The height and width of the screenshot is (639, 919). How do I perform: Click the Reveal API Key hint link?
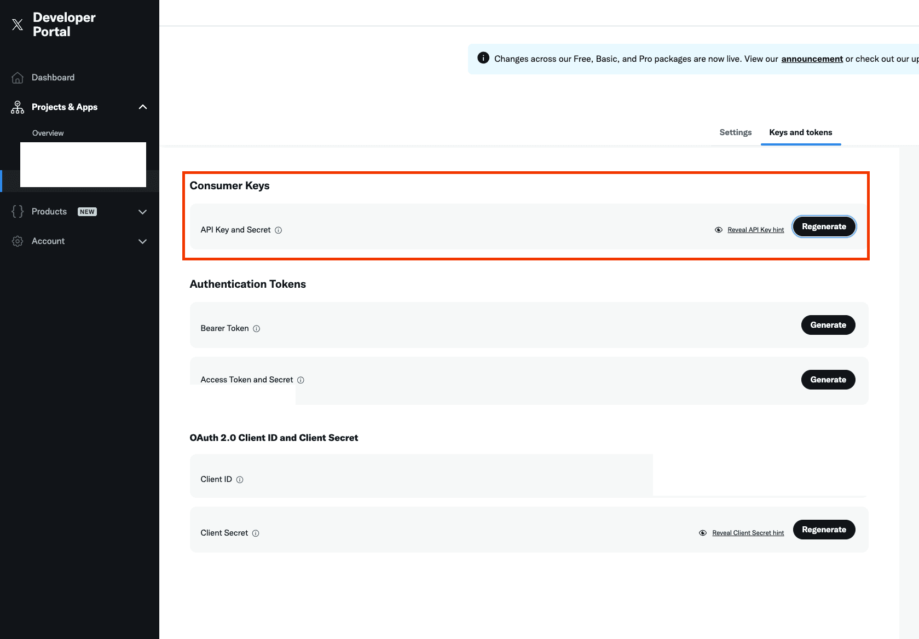(x=756, y=230)
